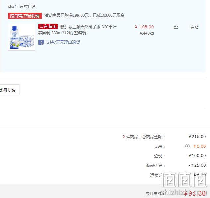Open 支持7天无理由退货 policy link

pos(63,42)
